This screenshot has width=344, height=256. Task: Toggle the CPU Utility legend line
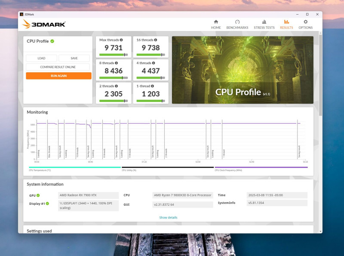[x=168, y=167]
